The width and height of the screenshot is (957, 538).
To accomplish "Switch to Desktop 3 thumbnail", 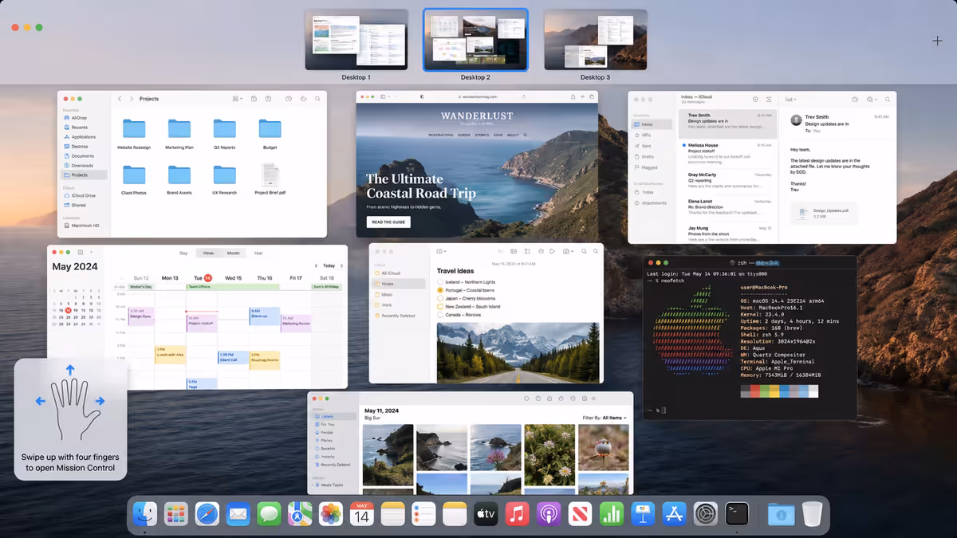I will click(x=596, y=40).
